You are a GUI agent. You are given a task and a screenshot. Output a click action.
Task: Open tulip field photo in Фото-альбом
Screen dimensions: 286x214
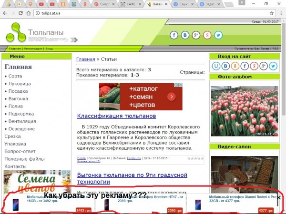tap(245, 111)
